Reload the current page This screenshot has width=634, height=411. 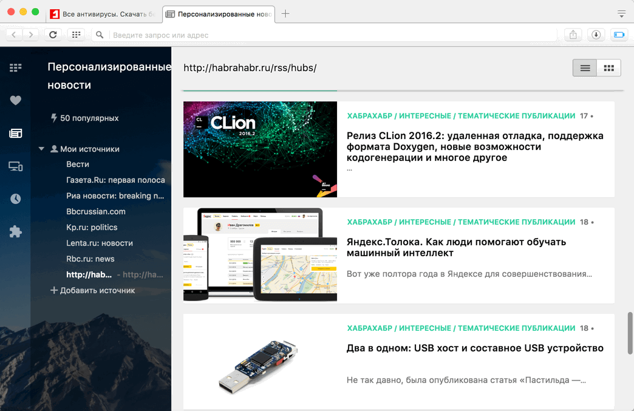tap(53, 35)
